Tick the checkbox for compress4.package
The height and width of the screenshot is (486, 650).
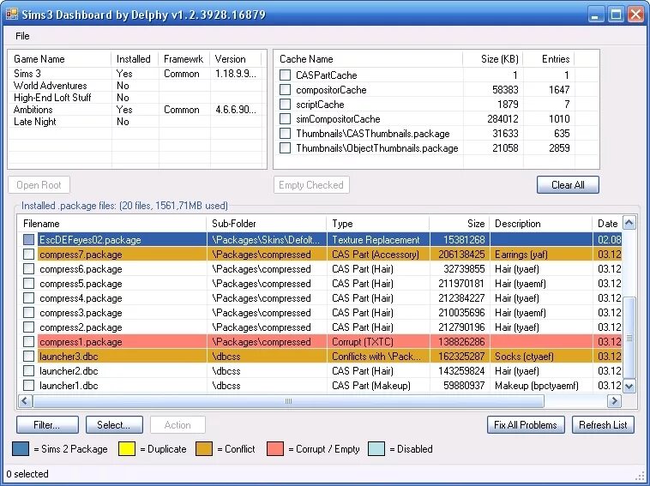(x=28, y=298)
